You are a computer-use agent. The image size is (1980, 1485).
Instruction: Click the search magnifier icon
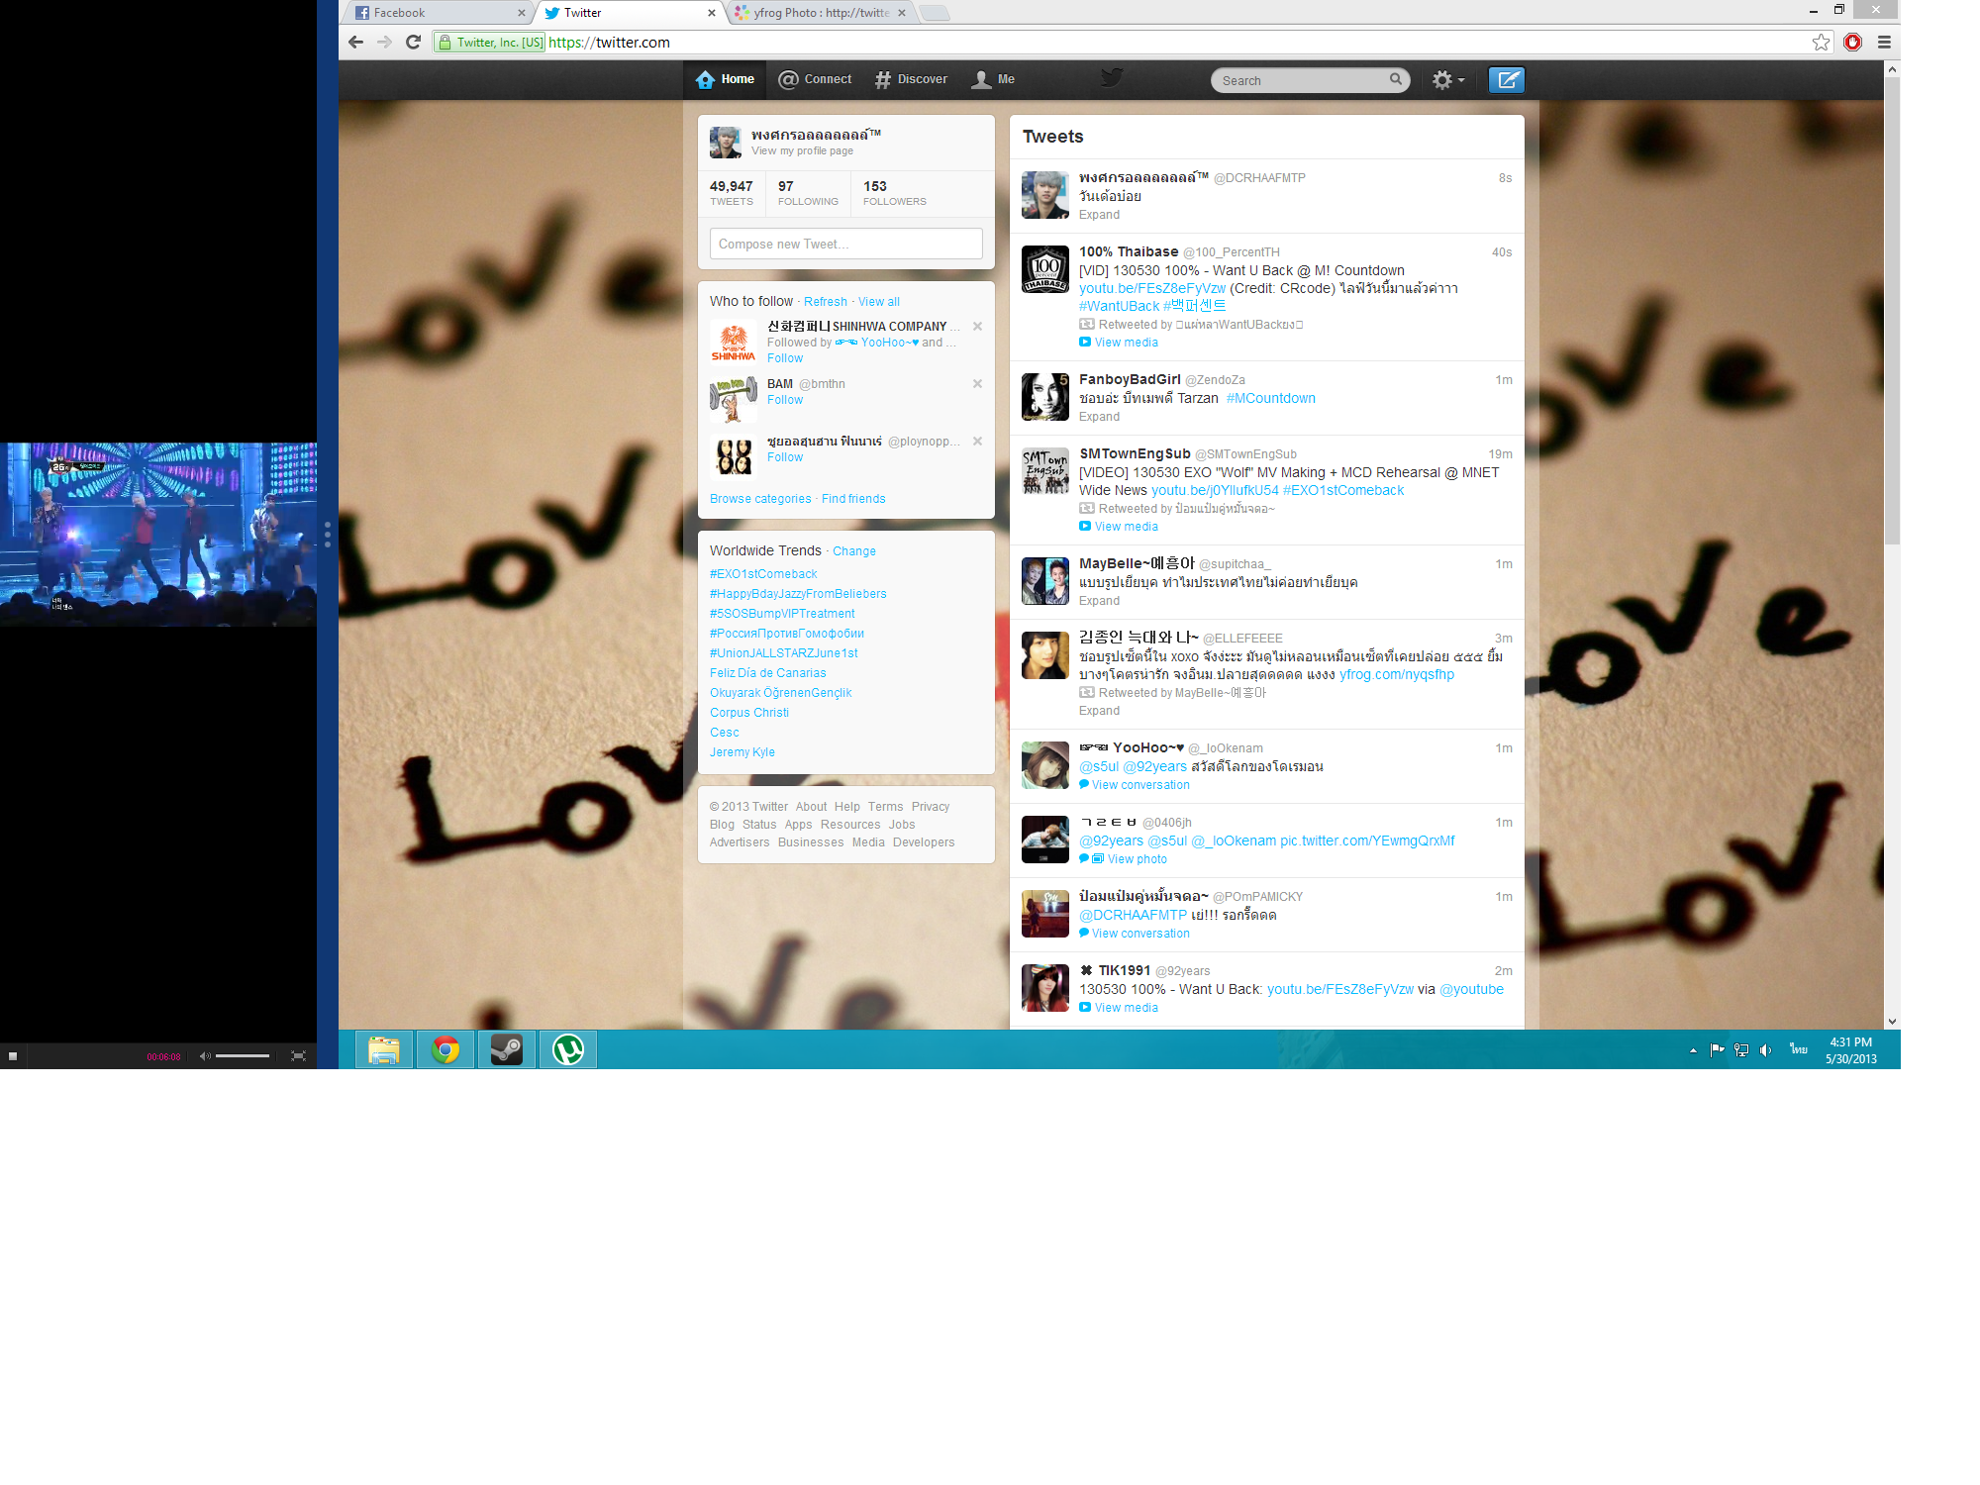[x=1395, y=79]
